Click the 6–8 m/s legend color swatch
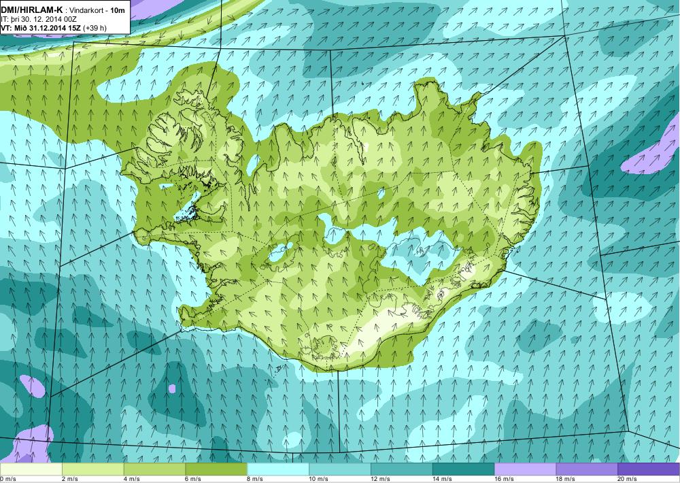This screenshot has width=680, height=483. [x=216, y=469]
